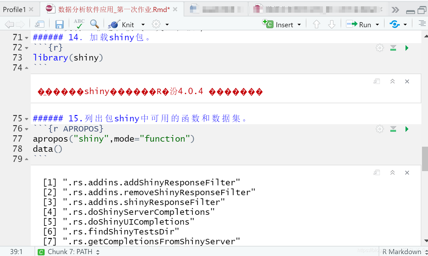Close the Profile1 tab
The width and height of the screenshot is (428, 256).
pos(31,10)
